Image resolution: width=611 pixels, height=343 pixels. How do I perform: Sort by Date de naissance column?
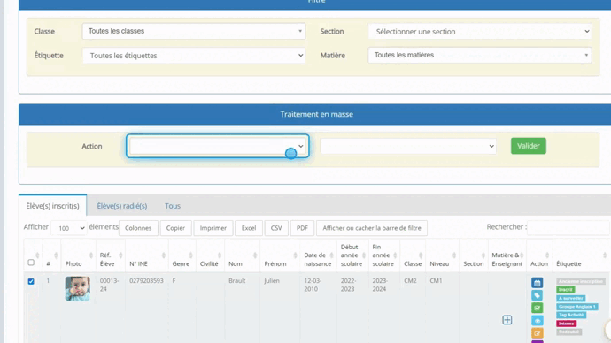tap(318, 255)
